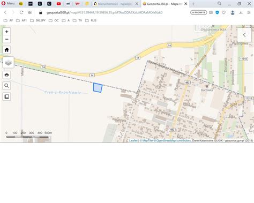Screen dimensions: 254x203
Task: Open the OpenStreetMap contributors link
Action: pos(174,141)
